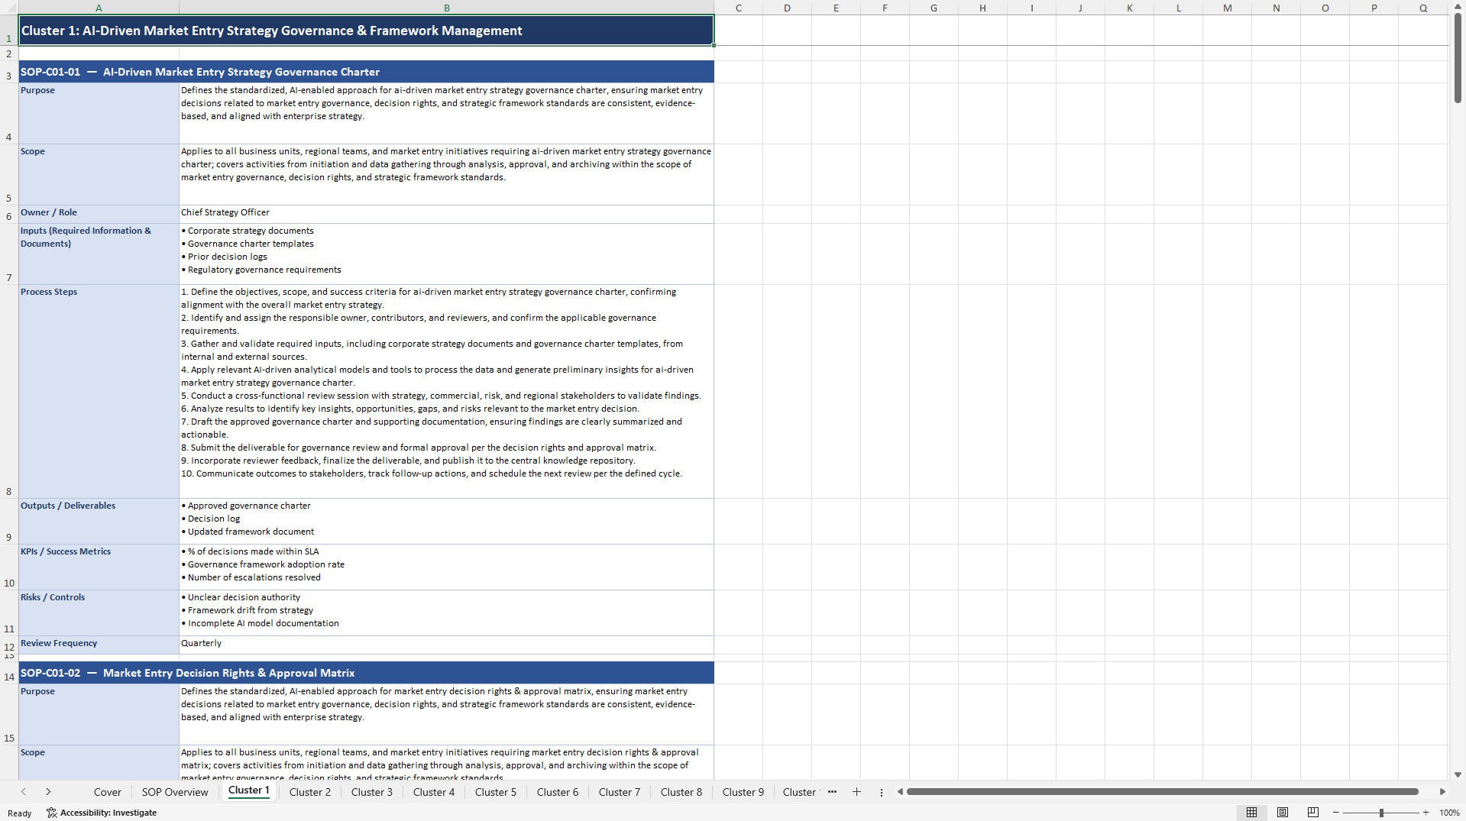Open the Cluster 2 sheet tab
Screen dimensions: 1466x821
tap(310, 792)
